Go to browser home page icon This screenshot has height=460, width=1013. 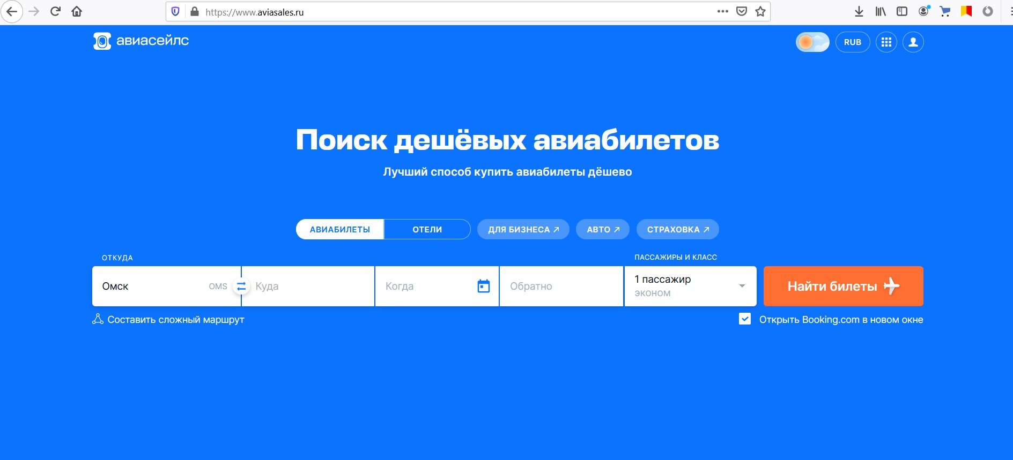click(77, 11)
